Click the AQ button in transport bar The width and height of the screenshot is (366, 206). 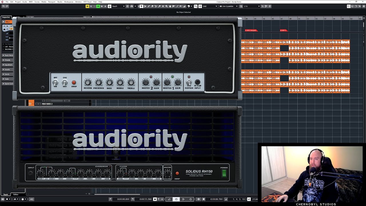click(x=31, y=199)
